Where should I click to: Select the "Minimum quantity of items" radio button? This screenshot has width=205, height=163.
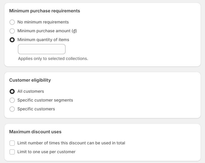(x=12, y=40)
